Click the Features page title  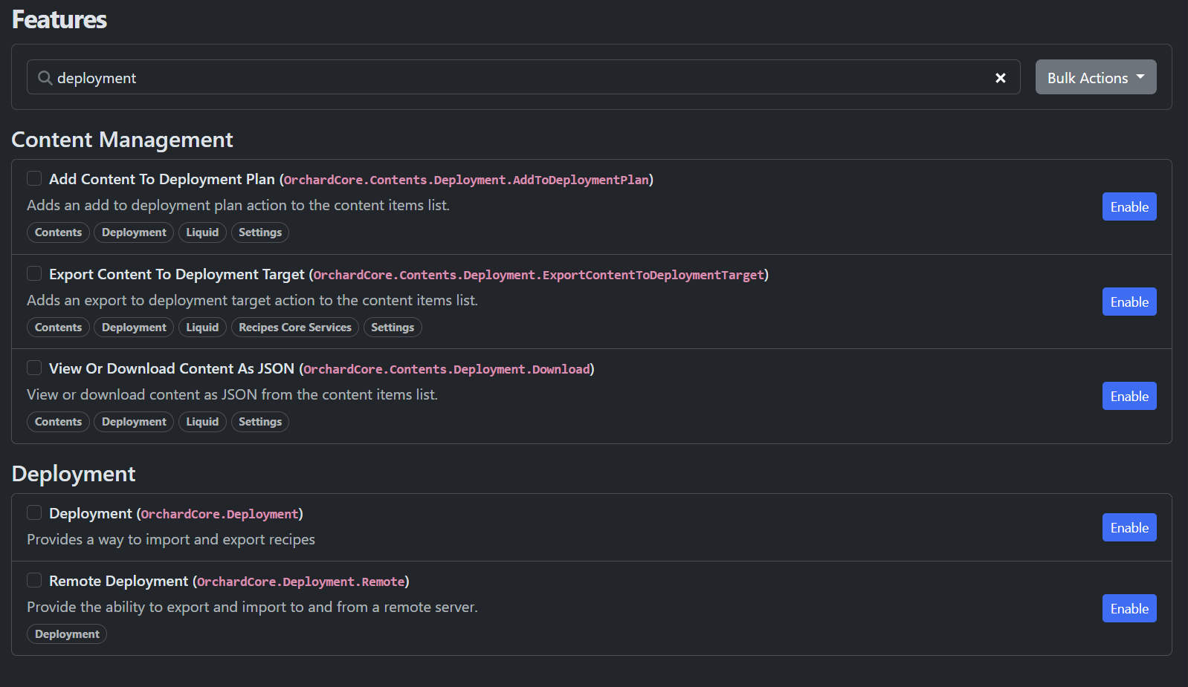(x=59, y=19)
